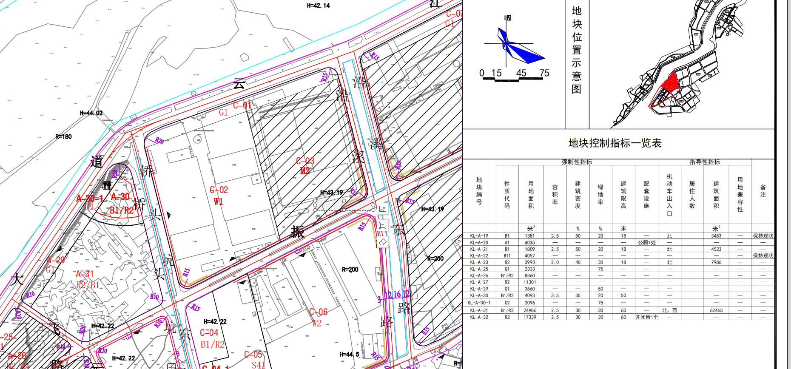Click the KL-A-25 row label
The height and width of the screenshot is (369, 791).
[x=479, y=269]
